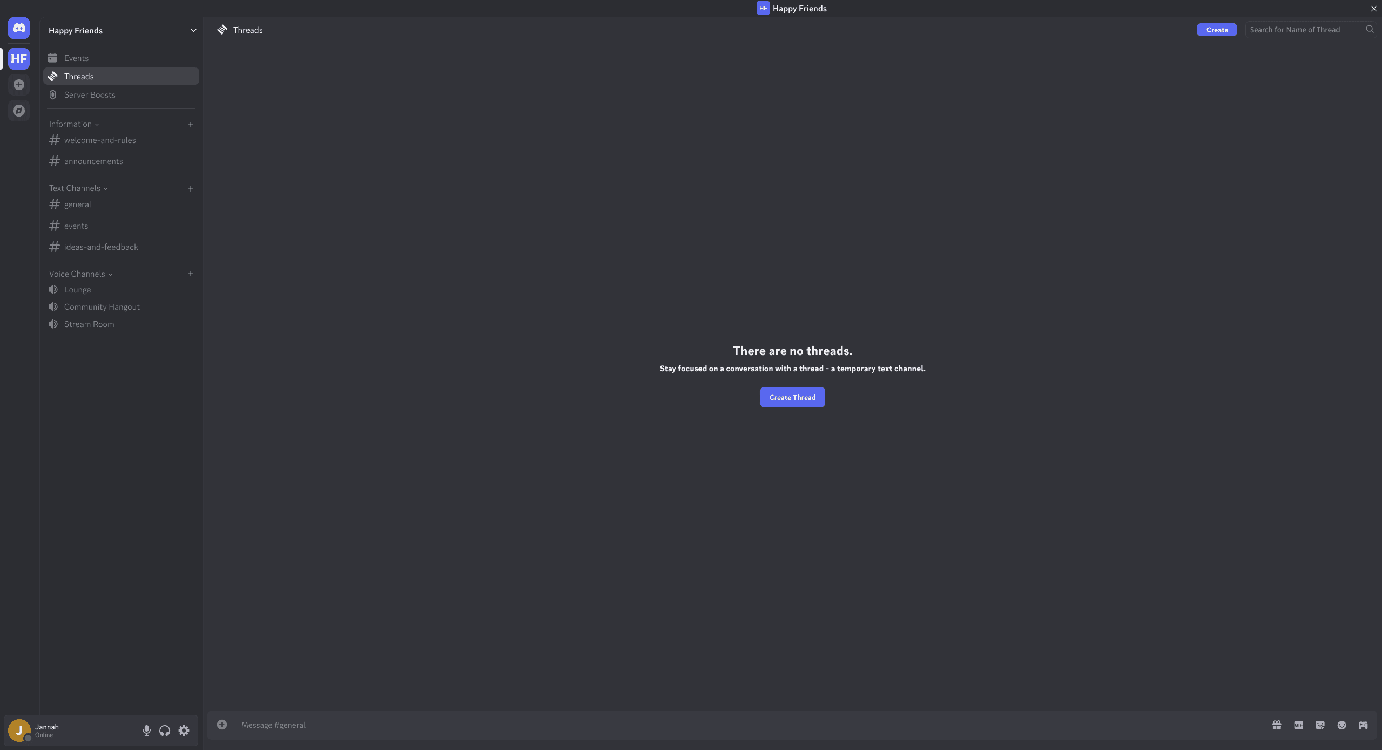Mute the microphone
This screenshot has width=1382, height=750.
[x=146, y=731]
